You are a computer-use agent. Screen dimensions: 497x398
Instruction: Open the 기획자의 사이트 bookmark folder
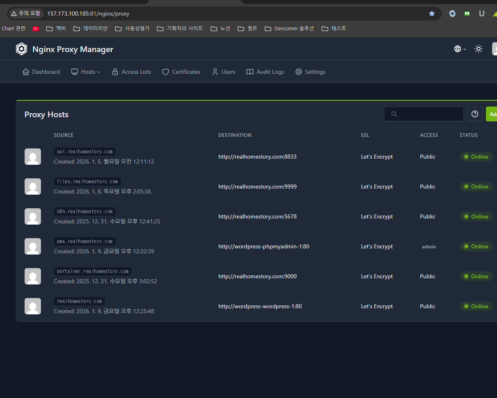point(180,29)
